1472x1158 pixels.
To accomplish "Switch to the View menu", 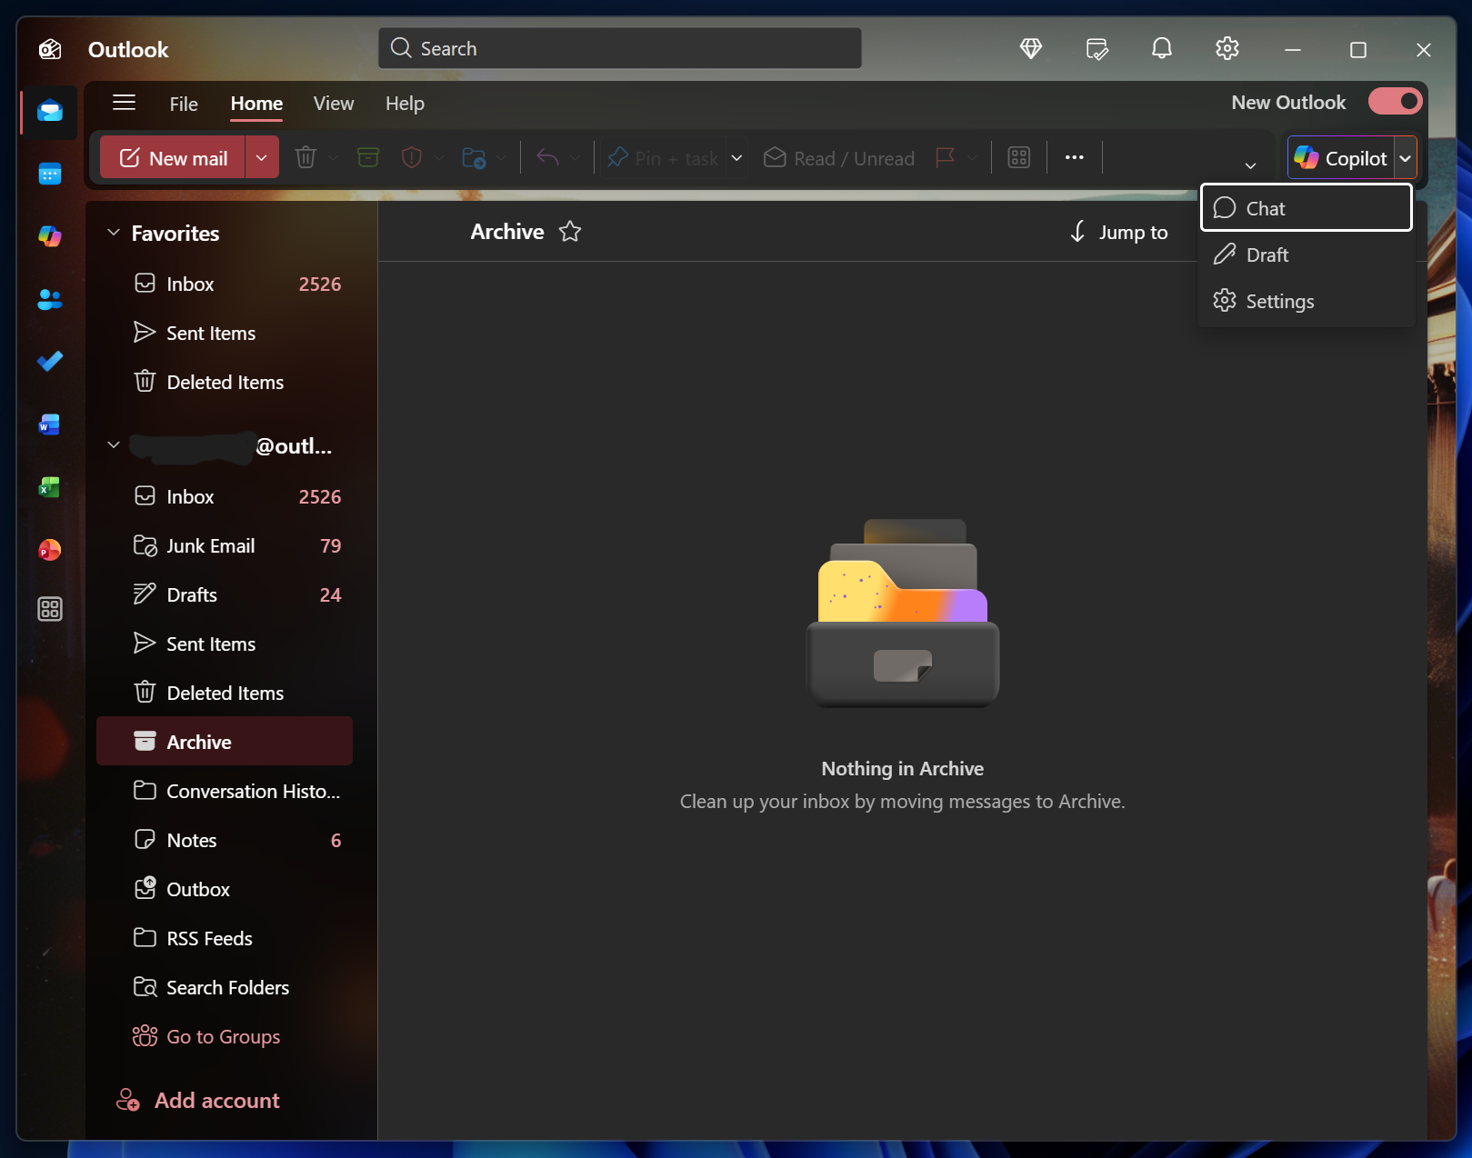I will coord(333,103).
